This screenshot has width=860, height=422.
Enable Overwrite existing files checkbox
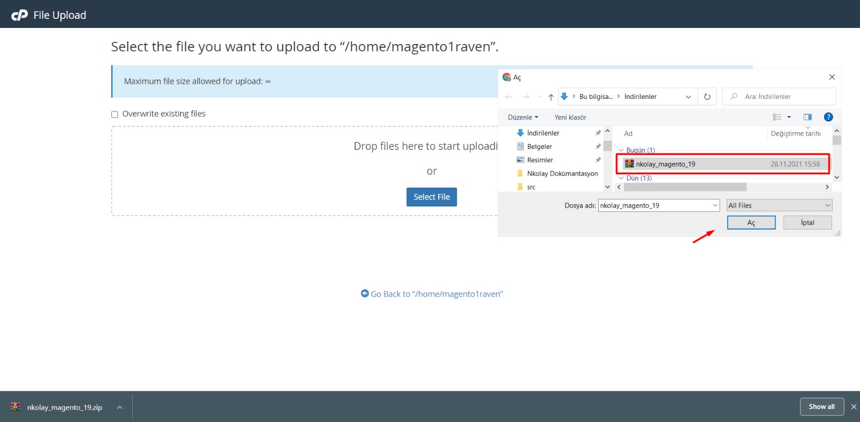[x=114, y=115]
